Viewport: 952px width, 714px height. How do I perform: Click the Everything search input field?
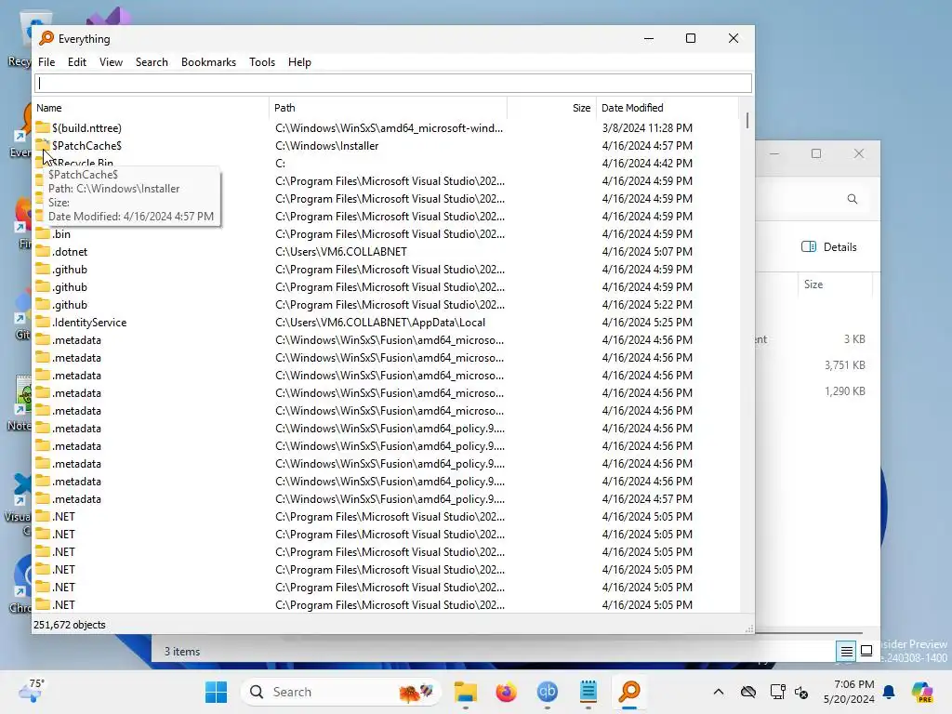pyautogui.click(x=393, y=83)
